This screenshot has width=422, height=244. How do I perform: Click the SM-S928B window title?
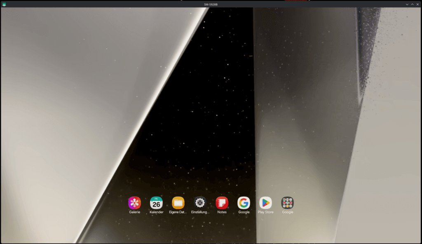(x=211, y=4)
